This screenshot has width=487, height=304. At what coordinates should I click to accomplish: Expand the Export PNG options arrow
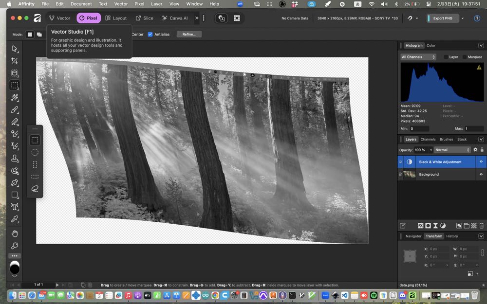pyautogui.click(x=462, y=18)
